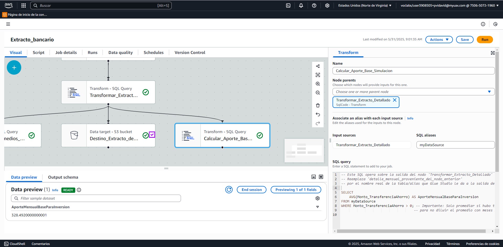
Task: Open Preferencias de cookies
Action: (x=483, y=244)
